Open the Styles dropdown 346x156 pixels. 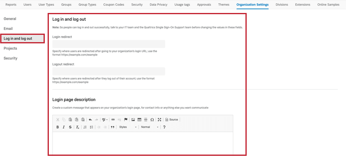pos(128,127)
